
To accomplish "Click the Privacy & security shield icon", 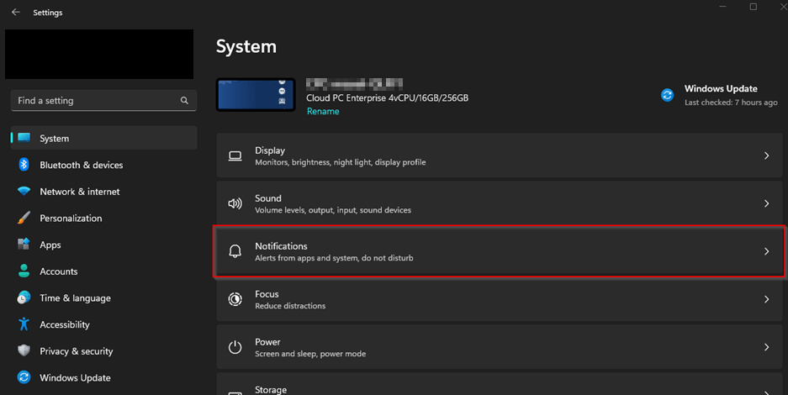I will 24,351.
